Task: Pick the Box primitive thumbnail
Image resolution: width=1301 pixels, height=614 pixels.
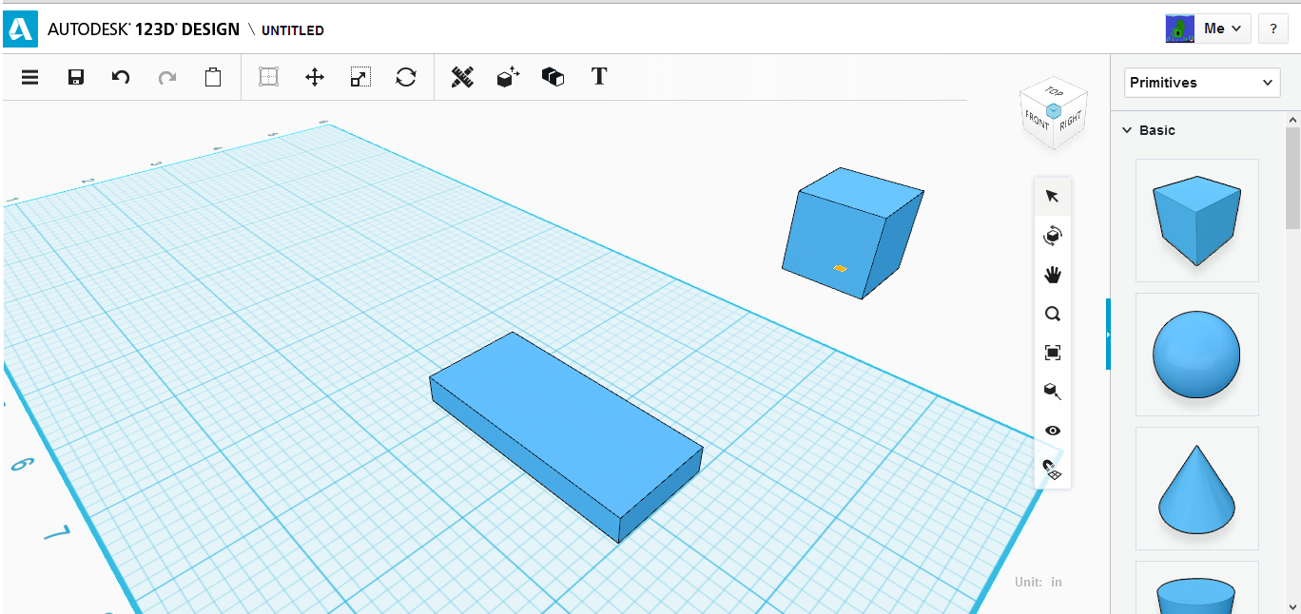Action: (1196, 221)
